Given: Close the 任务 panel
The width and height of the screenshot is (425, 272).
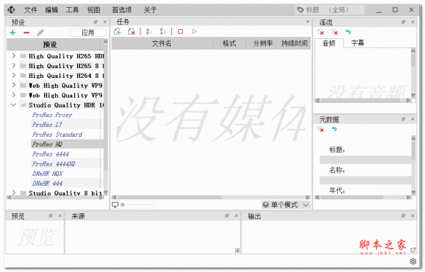Looking at the screenshot, I should (x=307, y=22).
